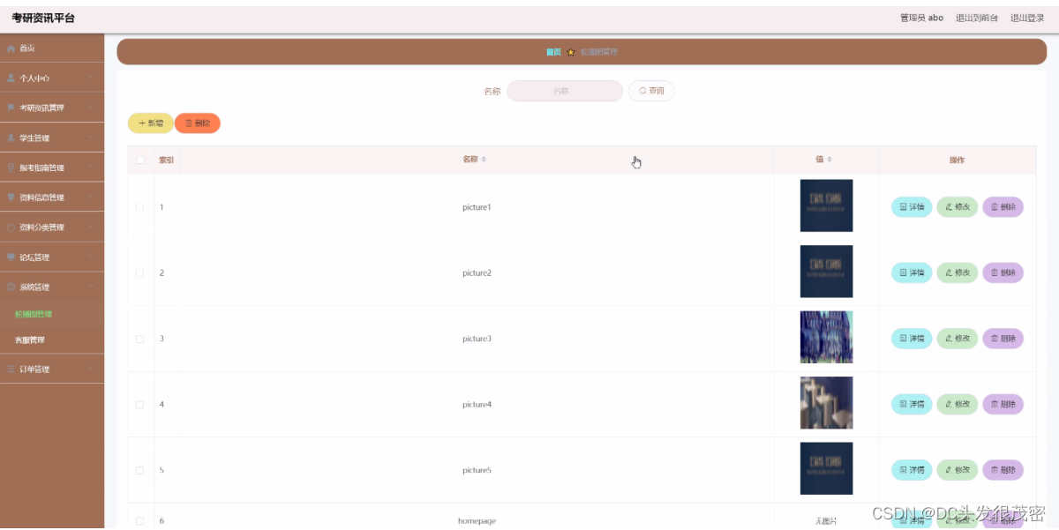Collapse the 系统管理 chevron
Viewport: 1059px width, 530px height.
tap(91, 287)
